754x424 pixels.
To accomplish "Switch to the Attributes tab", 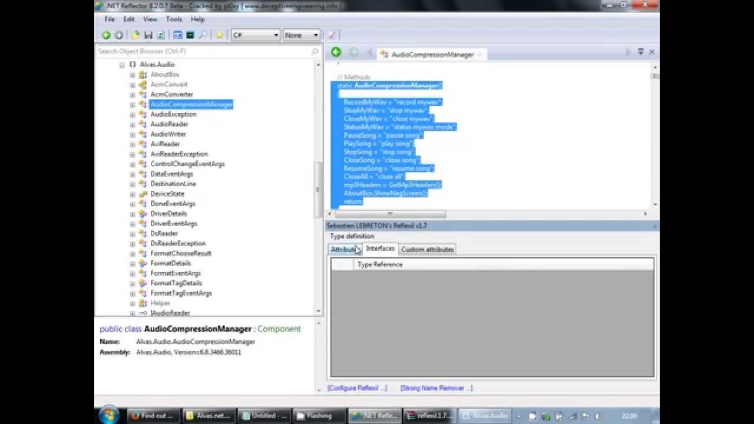I will click(345, 250).
